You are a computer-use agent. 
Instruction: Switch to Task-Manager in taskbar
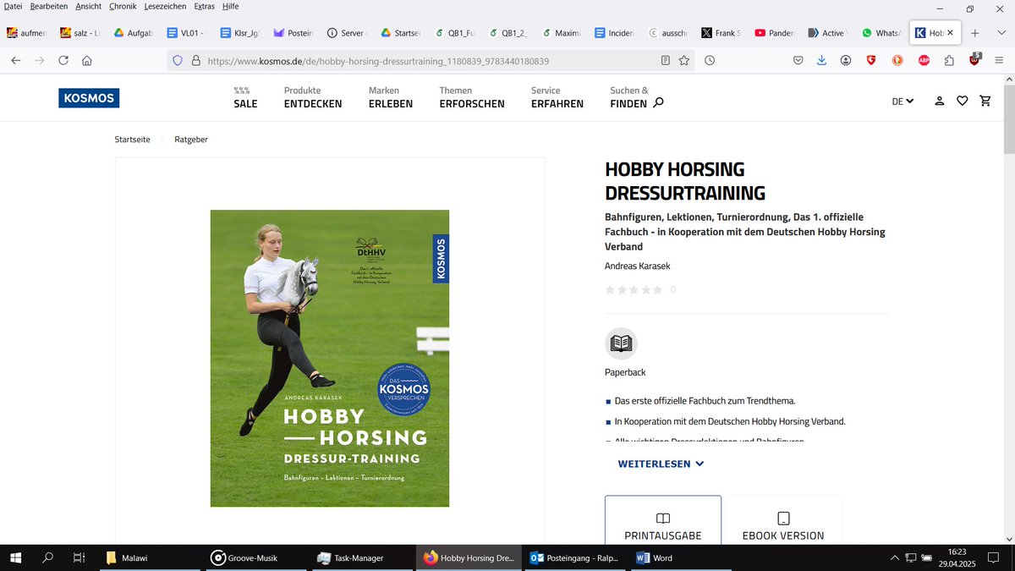362,558
